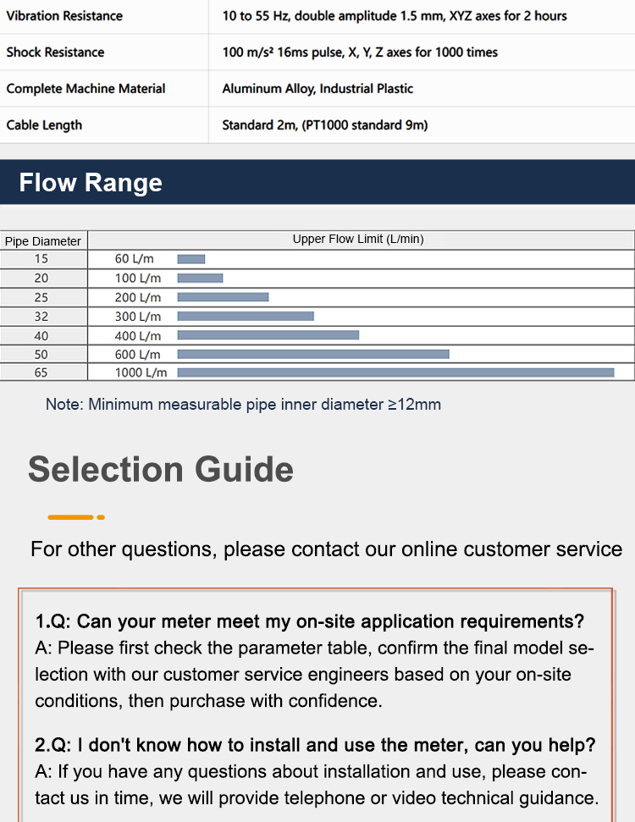Screen dimensions: 635x822
Task: Click the '200 L/m' flow value
Action: (x=138, y=297)
